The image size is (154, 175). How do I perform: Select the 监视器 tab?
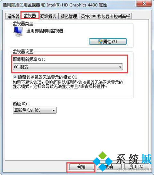tap(30, 16)
